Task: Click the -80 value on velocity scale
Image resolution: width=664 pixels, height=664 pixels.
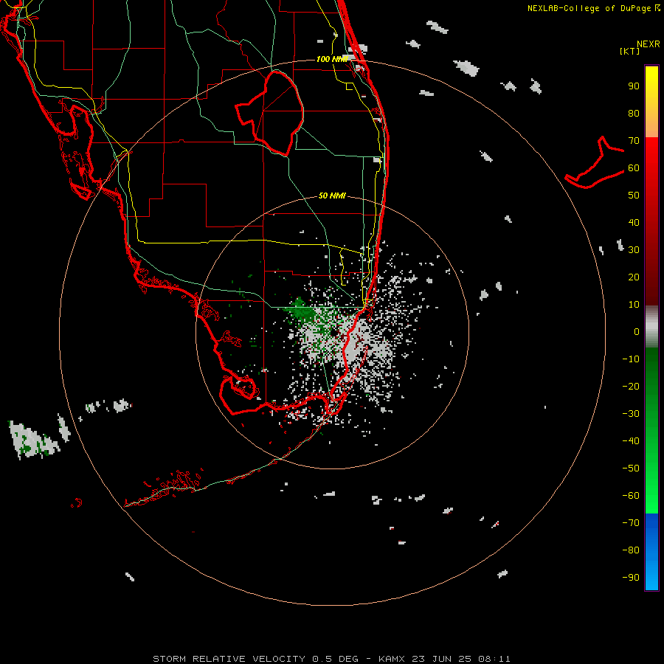Action: tap(631, 550)
